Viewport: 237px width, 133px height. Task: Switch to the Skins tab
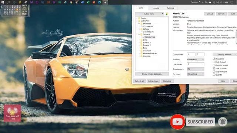141,8
